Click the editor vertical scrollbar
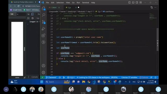 pyautogui.click(x=158, y=39)
